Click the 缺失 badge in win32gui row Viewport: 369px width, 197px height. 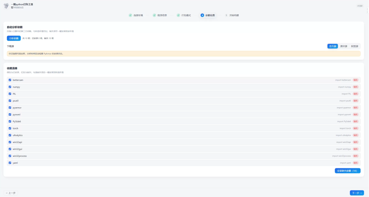point(356,149)
